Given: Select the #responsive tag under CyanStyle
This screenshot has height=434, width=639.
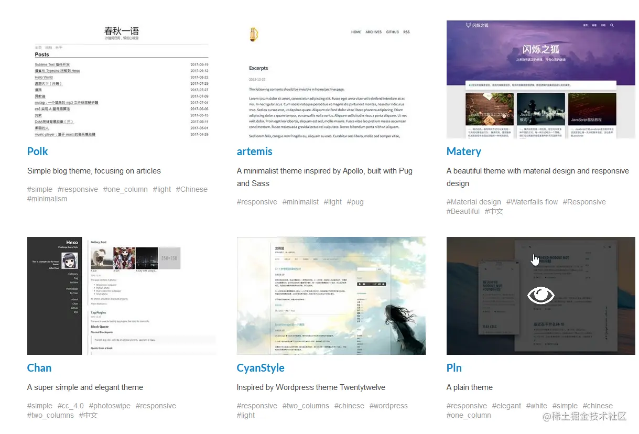Looking at the screenshot, I should pos(257,406).
